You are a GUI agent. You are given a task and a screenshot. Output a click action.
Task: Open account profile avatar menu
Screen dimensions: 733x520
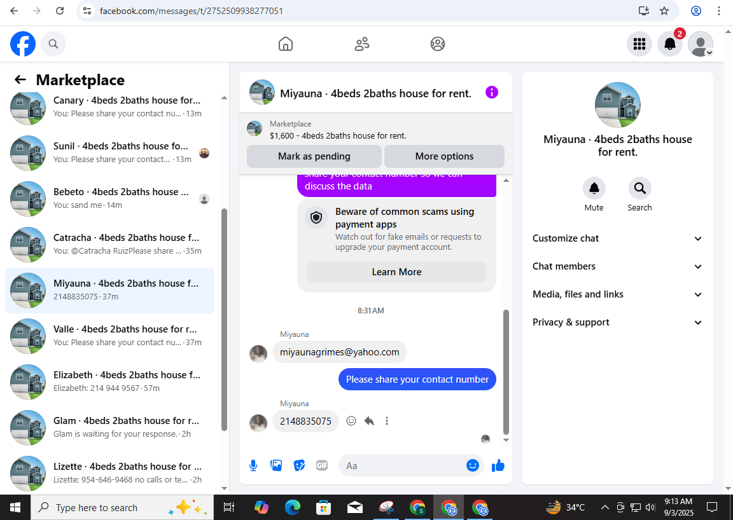coord(701,44)
